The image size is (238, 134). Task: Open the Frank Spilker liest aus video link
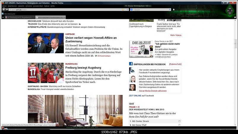(169, 28)
